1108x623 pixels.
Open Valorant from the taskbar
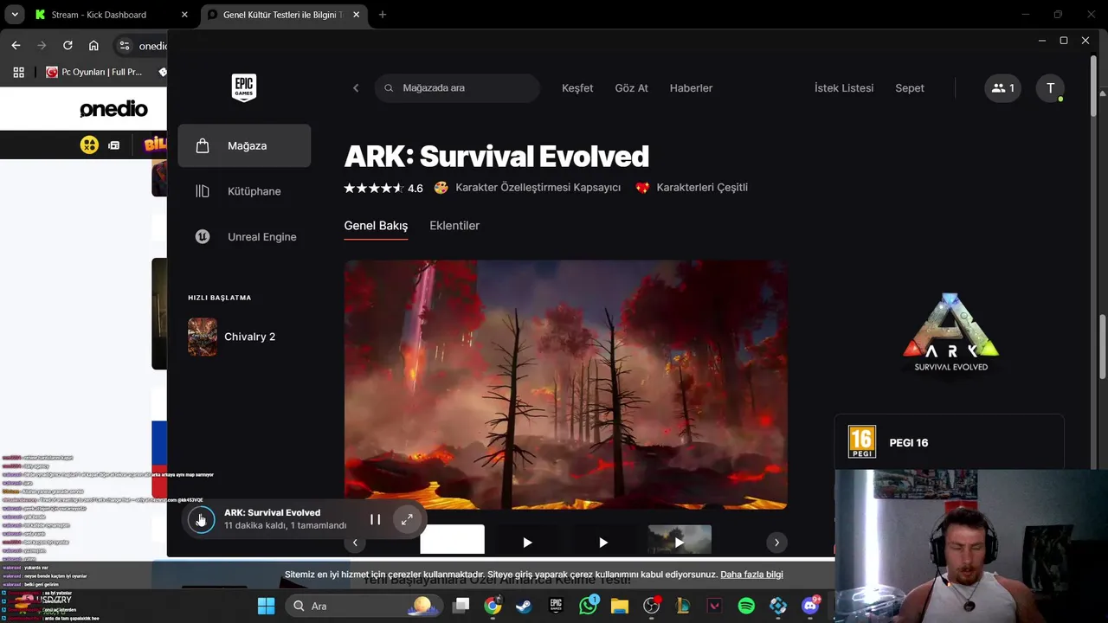point(714,606)
